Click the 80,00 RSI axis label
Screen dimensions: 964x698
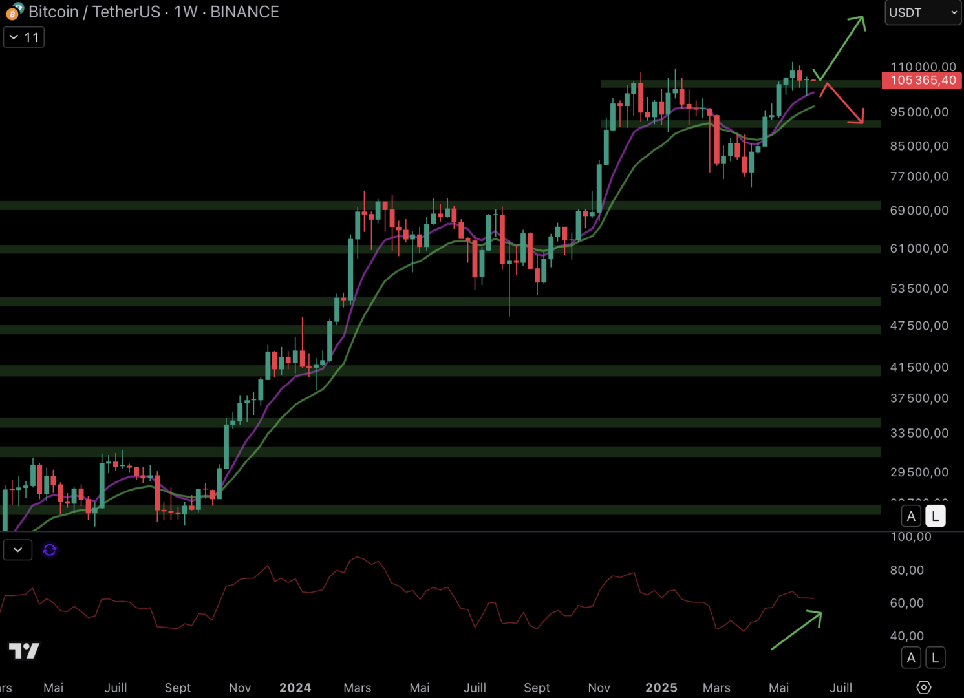click(x=907, y=570)
